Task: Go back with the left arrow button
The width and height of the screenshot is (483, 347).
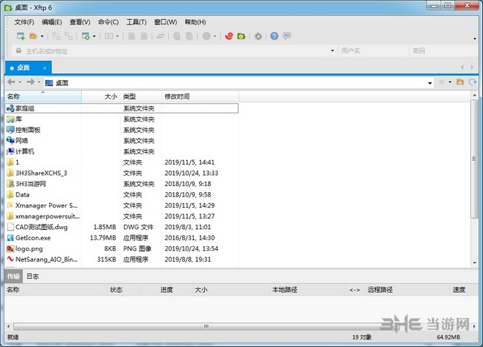Action: [x=11, y=82]
